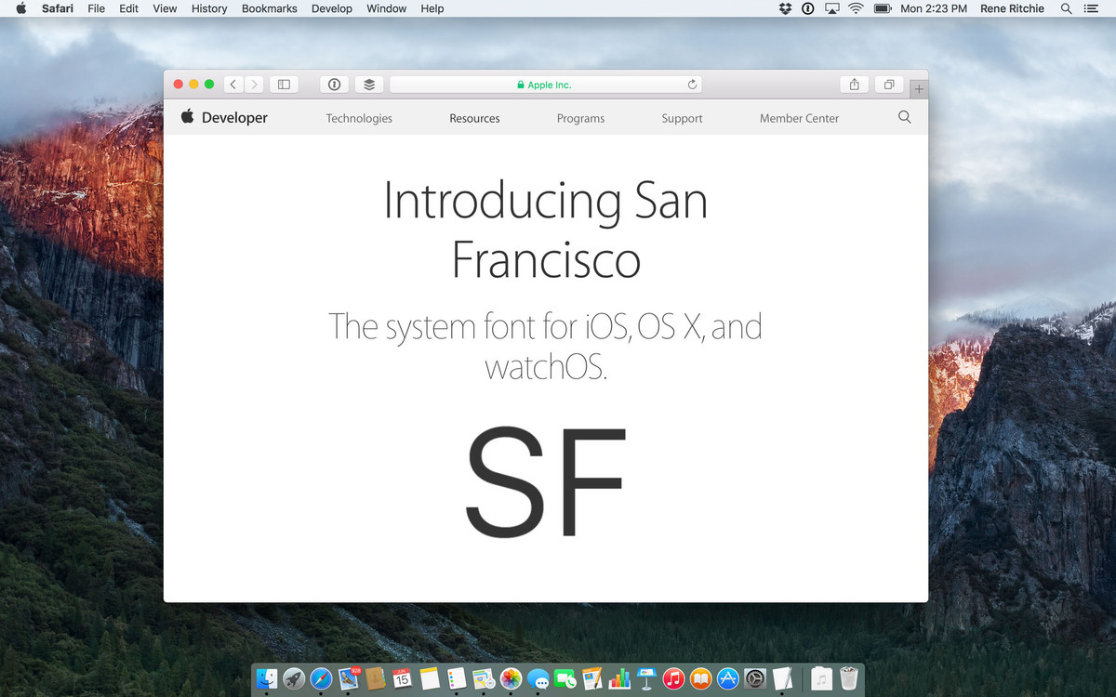Viewport: 1116px width, 697px height.
Task: Open a new tab with plus button
Action: click(919, 89)
